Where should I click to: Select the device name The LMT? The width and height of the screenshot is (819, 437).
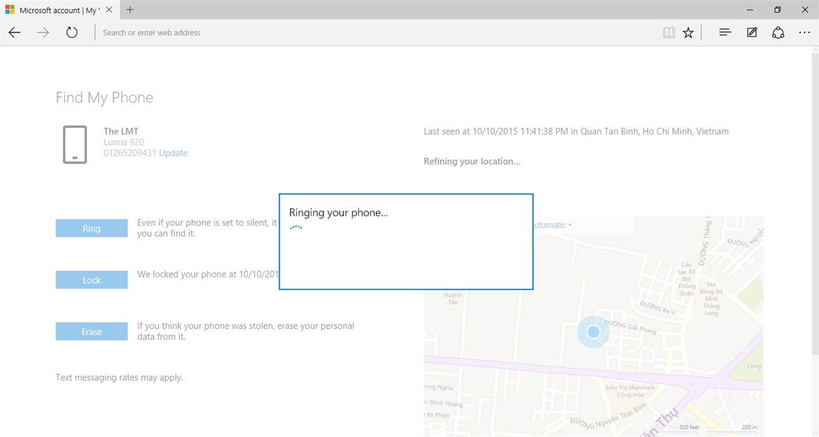point(121,131)
